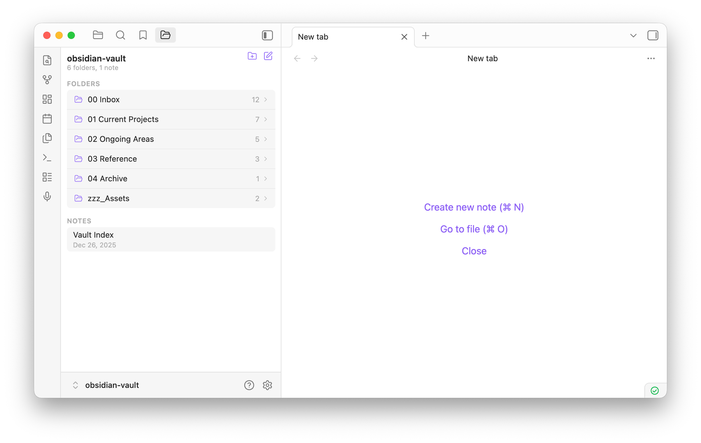Click the Go to file link
This screenshot has width=701, height=443.
point(474,229)
